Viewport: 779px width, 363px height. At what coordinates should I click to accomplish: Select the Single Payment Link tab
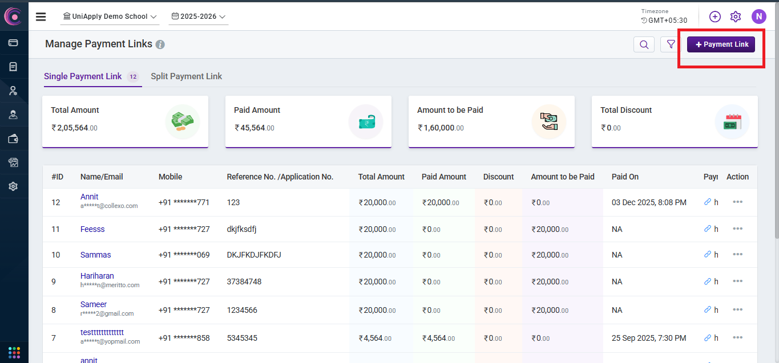[x=83, y=76]
